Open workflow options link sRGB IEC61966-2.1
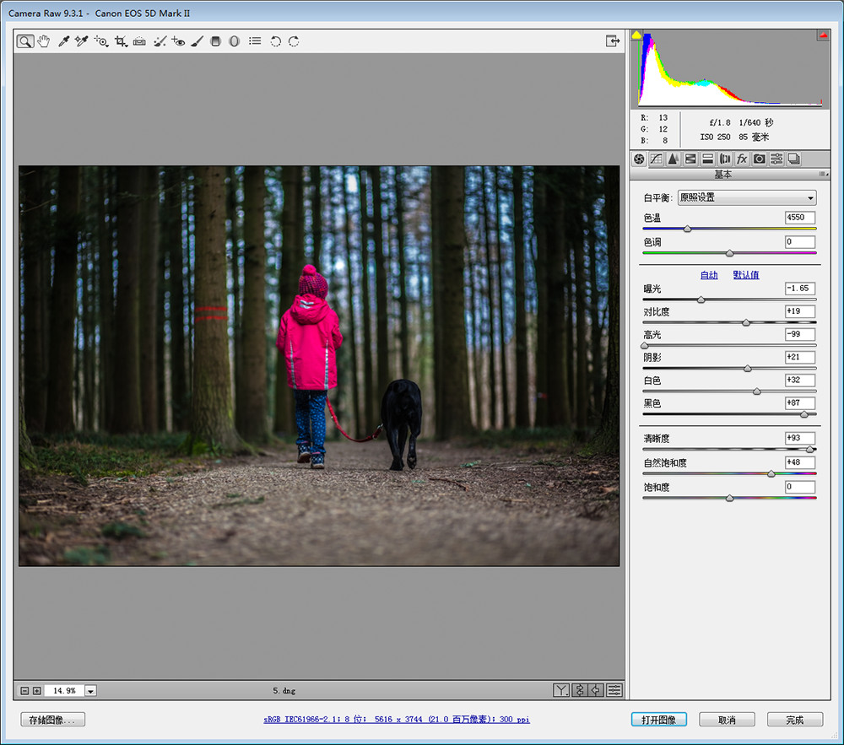The height and width of the screenshot is (745, 844). click(397, 720)
